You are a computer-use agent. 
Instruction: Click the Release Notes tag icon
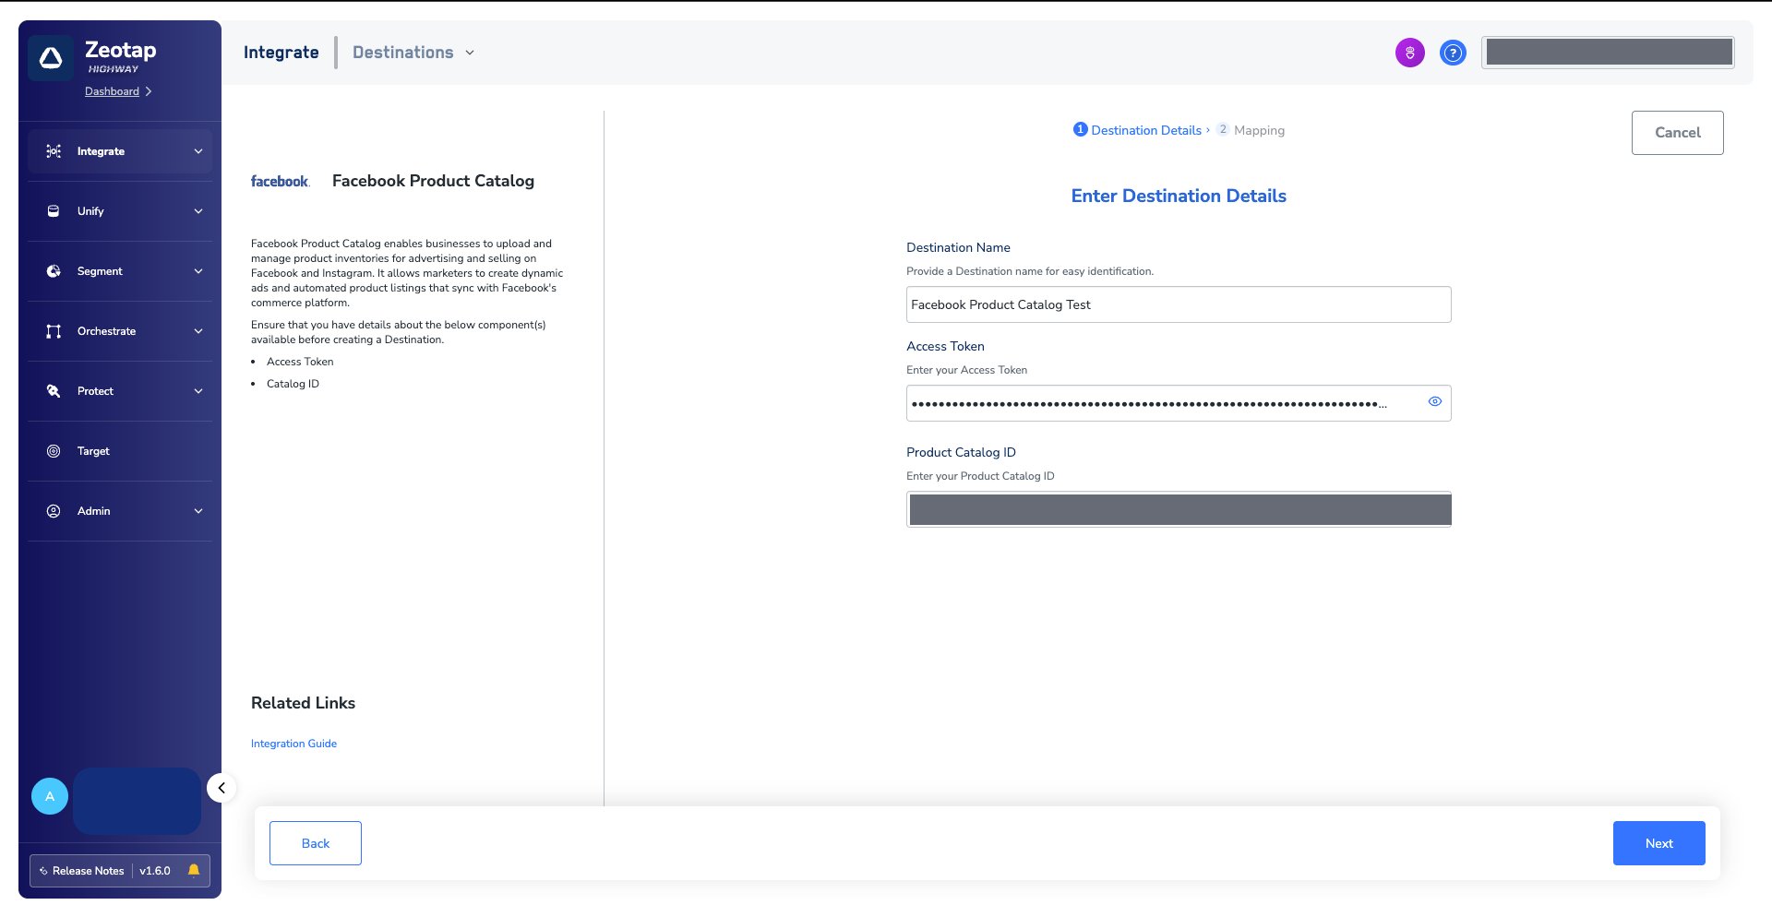point(43,871)
